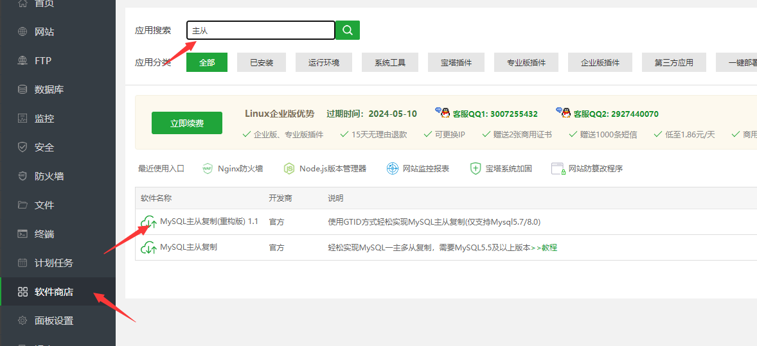Click the QQ penguin icon for 客服QQ1

442,113
